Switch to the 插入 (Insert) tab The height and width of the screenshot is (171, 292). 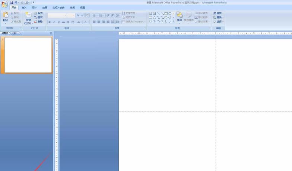(24, 7)
